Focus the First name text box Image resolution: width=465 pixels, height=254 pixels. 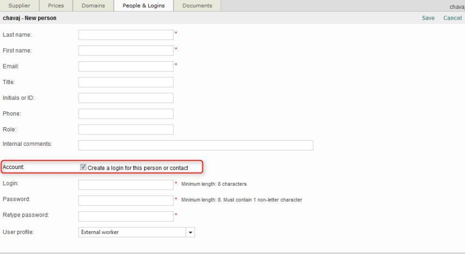click(126, 50)
